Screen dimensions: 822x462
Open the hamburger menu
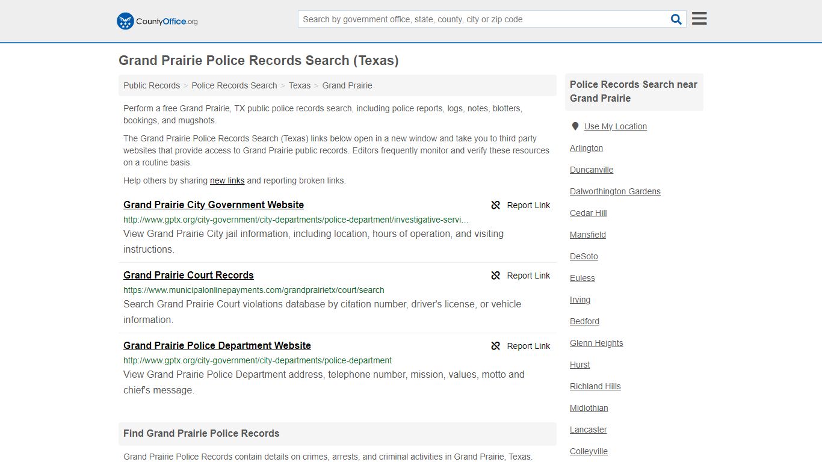pyautogui.click(x=699, y=19)
